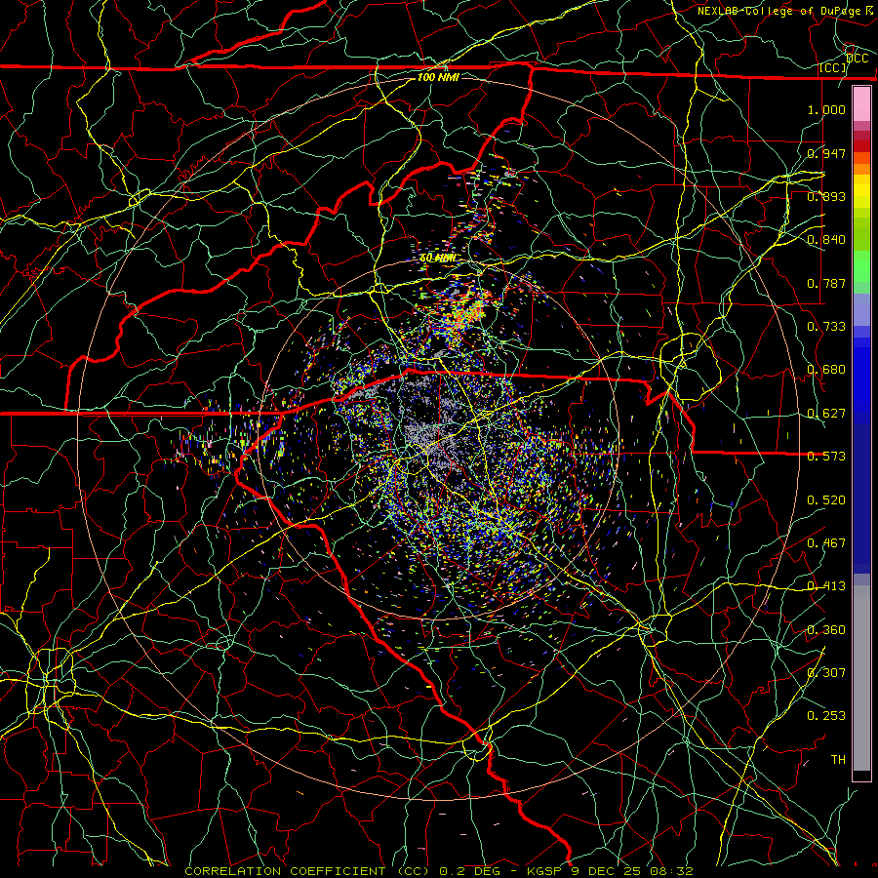Select the 0.573 legend value

826,457
